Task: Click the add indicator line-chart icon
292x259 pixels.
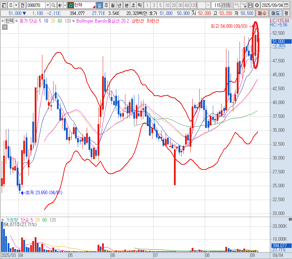Action: (244, 5)
